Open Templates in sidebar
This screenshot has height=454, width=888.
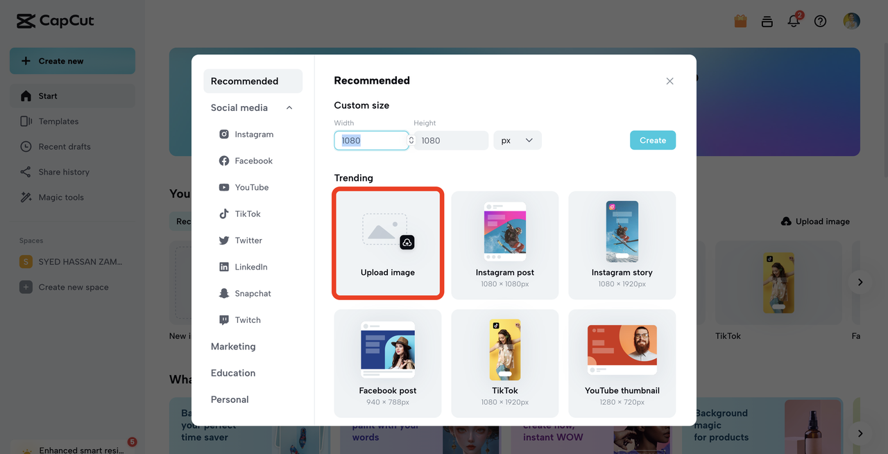[72, 121]
